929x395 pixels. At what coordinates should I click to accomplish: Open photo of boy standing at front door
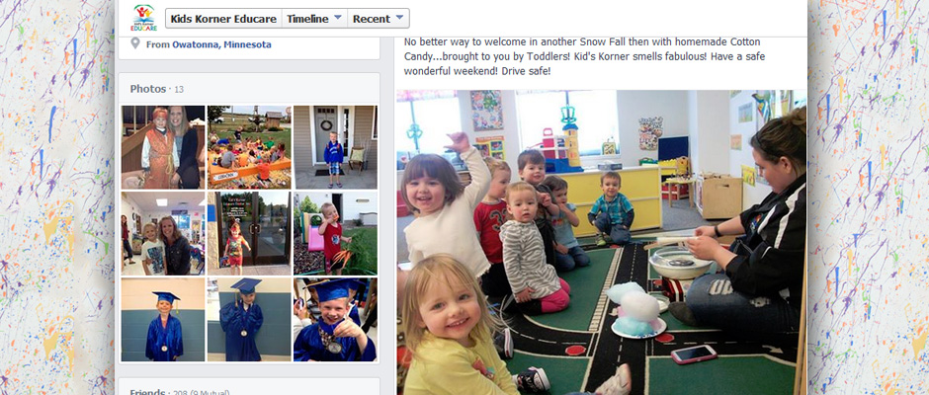(335, 147)
